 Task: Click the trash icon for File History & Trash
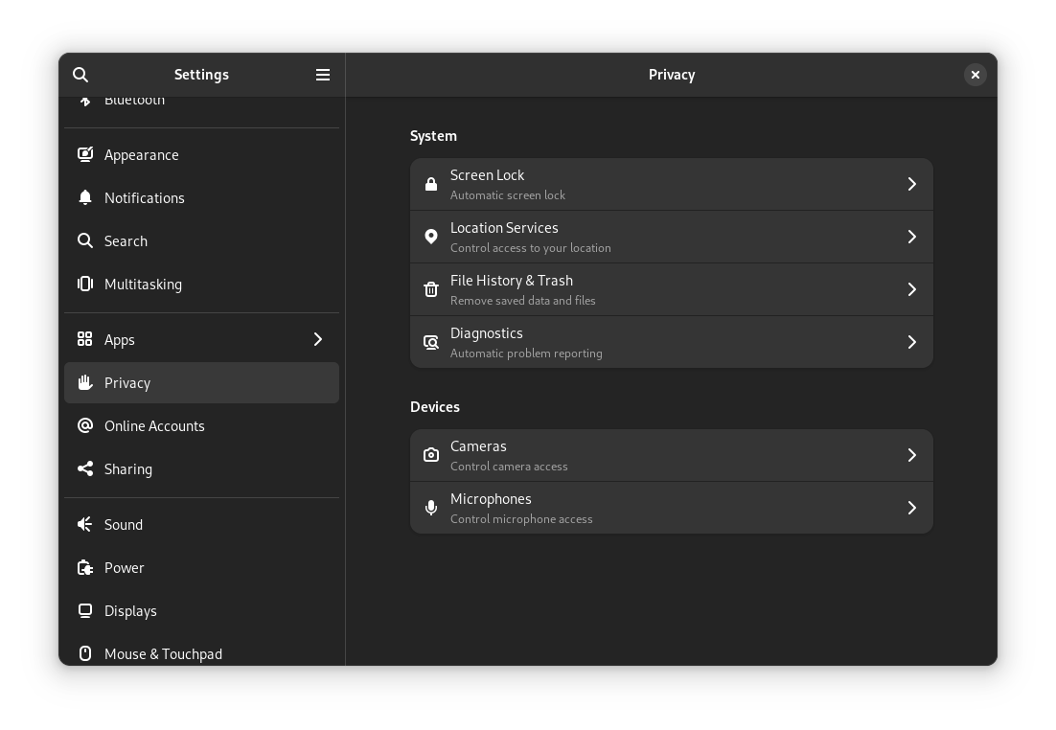pos(431,288)
